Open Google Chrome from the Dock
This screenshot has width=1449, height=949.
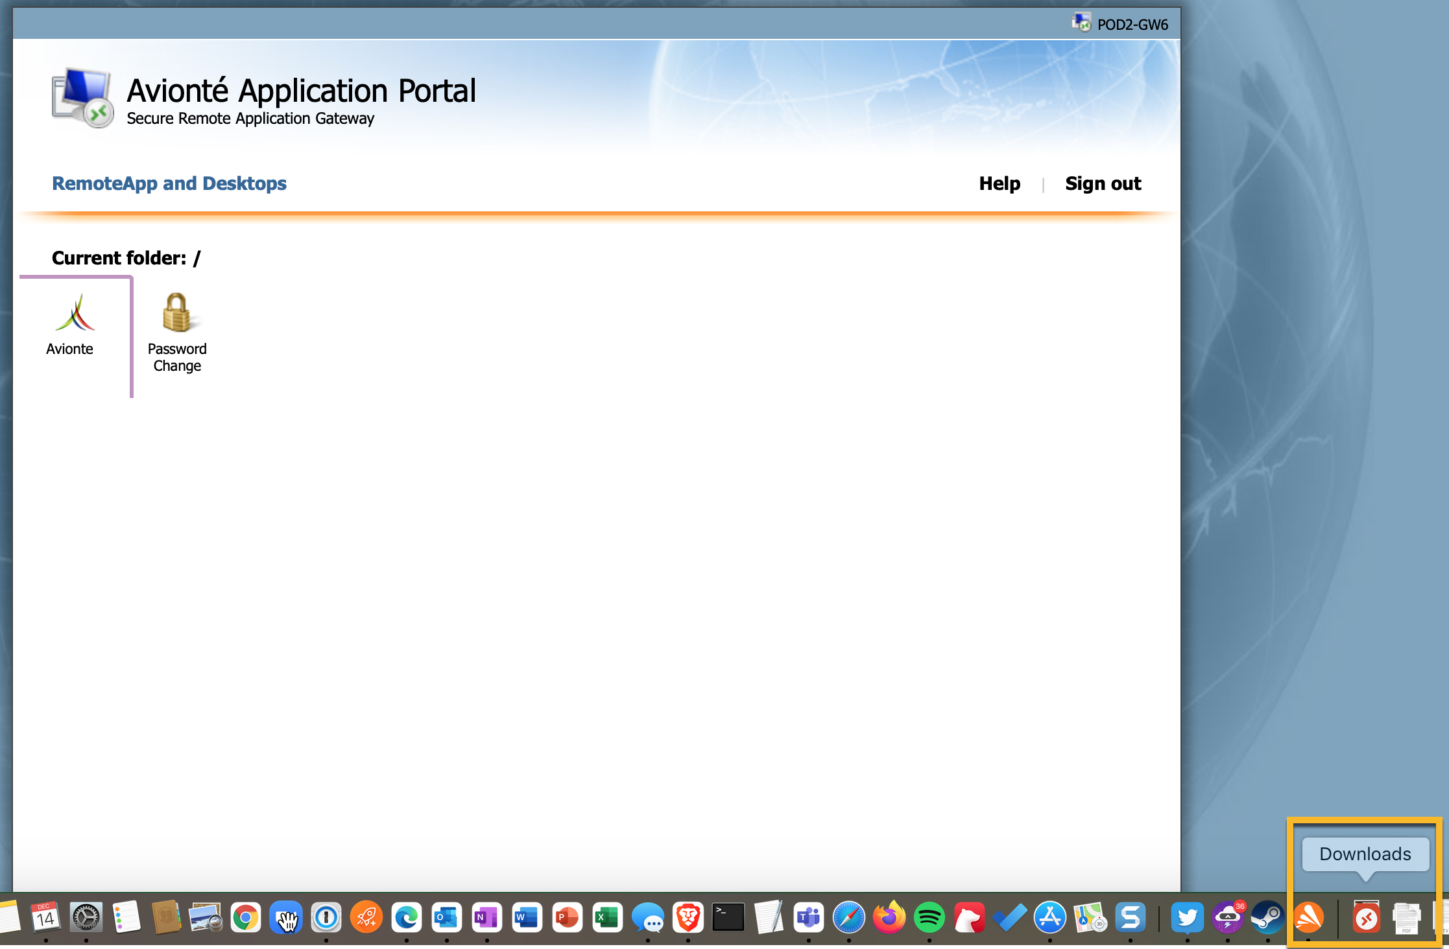click(245, 917)
